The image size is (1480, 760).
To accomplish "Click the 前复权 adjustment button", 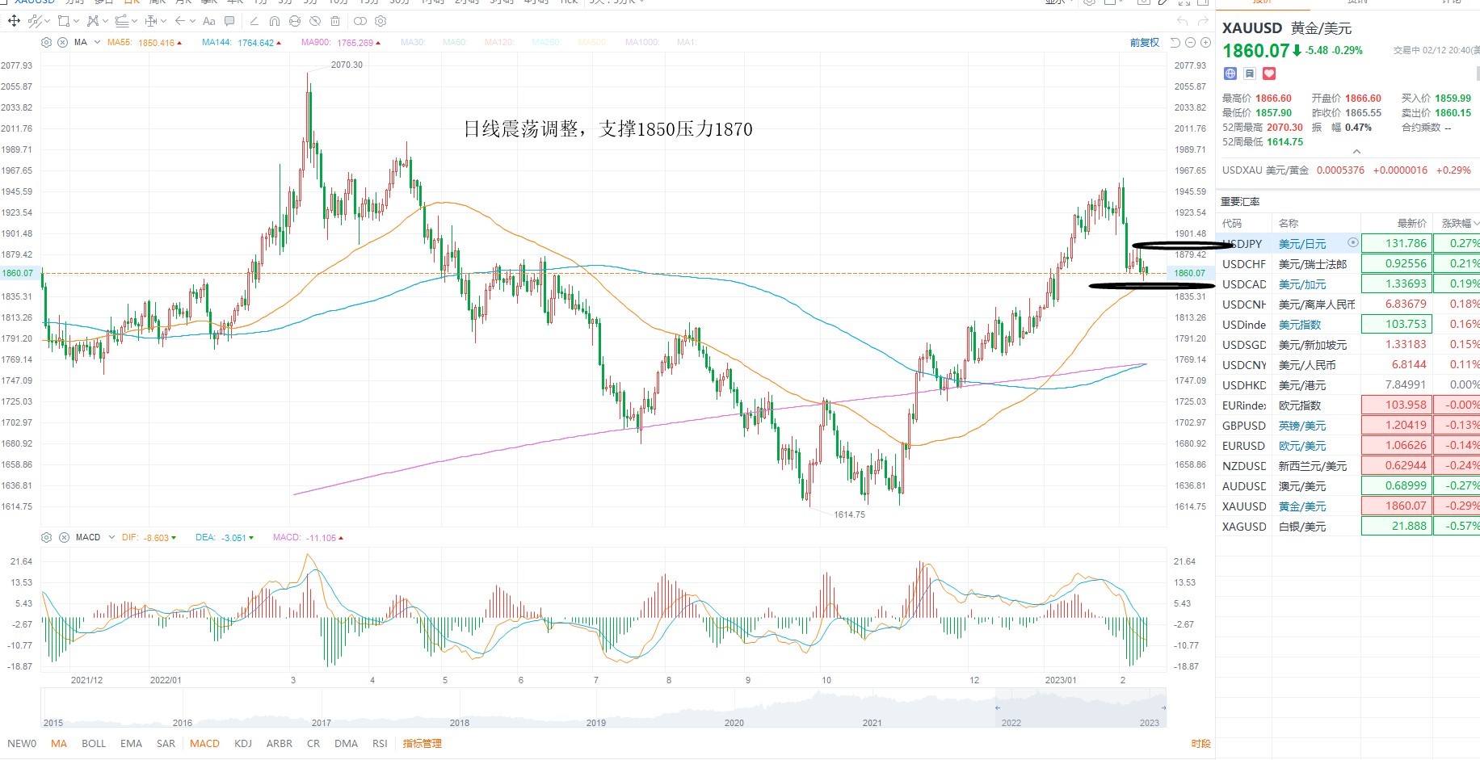I will click(x=1144, y=43).
